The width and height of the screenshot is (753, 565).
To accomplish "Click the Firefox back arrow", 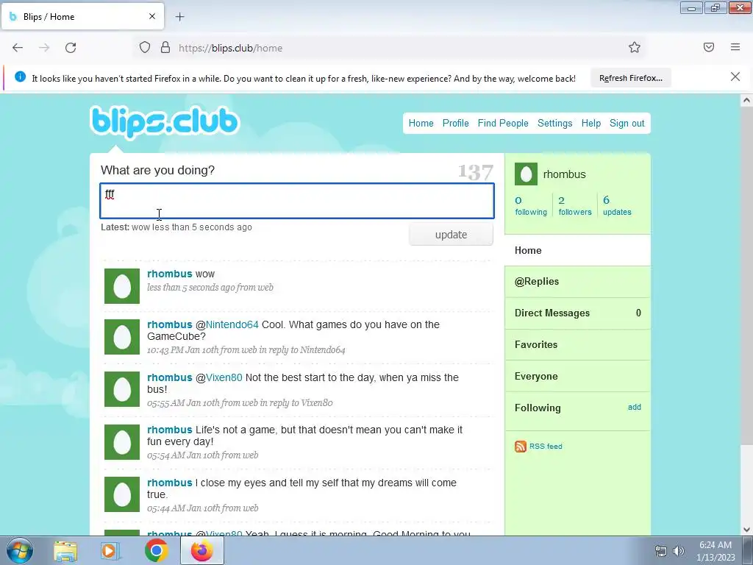I will coord(18,48).
